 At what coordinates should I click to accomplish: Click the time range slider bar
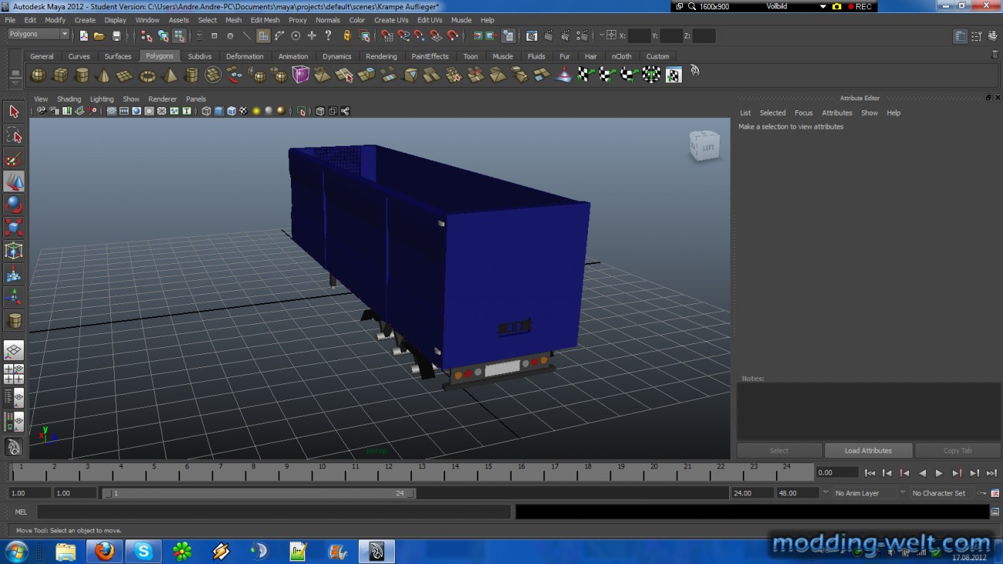tap(259, 493)
